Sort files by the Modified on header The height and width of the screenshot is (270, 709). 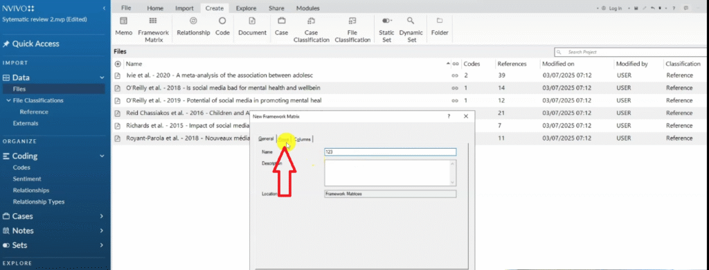pos(558,64)
